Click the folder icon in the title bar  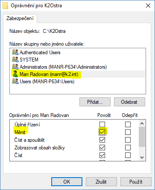click(x=5, y=6)
